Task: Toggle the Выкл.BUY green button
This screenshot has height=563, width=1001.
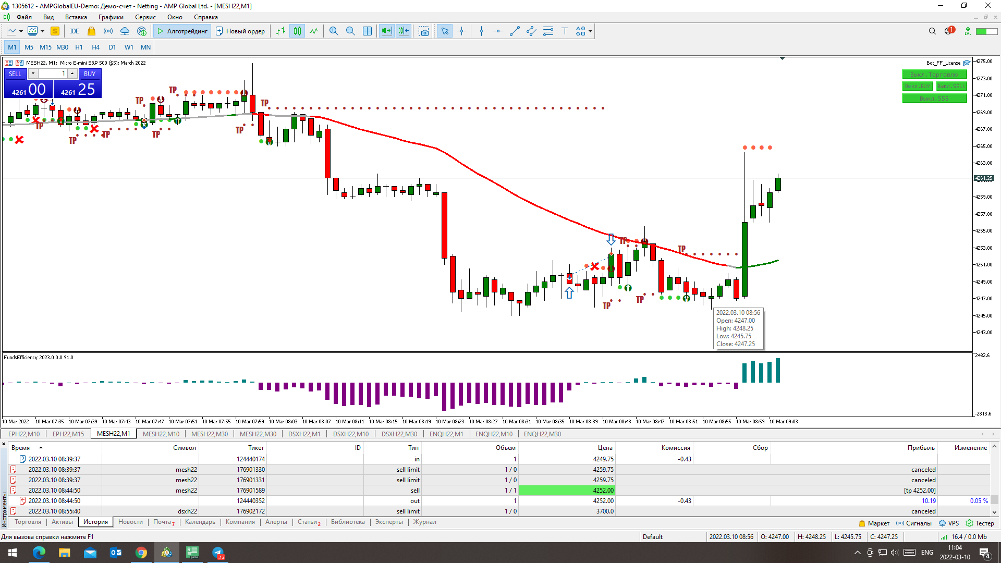Action: (918, 87)
